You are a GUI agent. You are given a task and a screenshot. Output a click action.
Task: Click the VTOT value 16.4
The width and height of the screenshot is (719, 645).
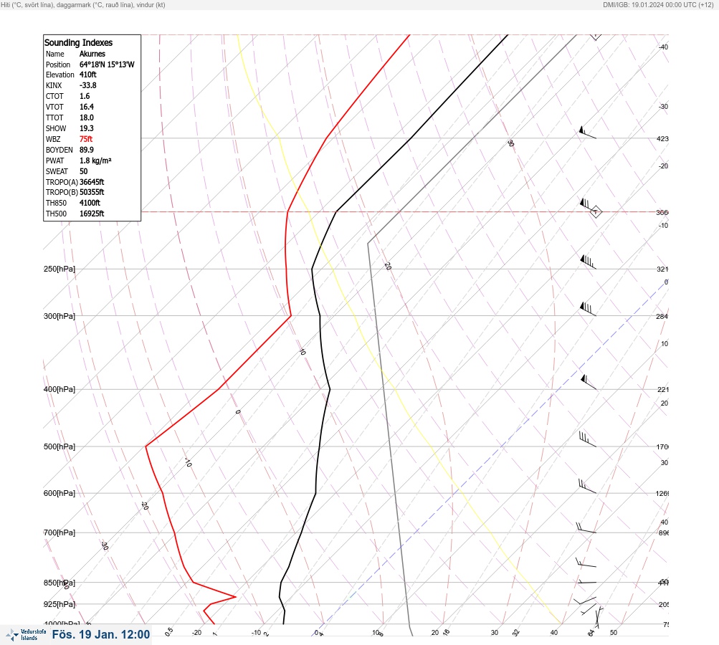click(x=87, y=107)
